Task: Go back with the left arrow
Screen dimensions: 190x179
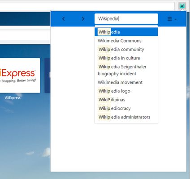Action: point(63,19)
